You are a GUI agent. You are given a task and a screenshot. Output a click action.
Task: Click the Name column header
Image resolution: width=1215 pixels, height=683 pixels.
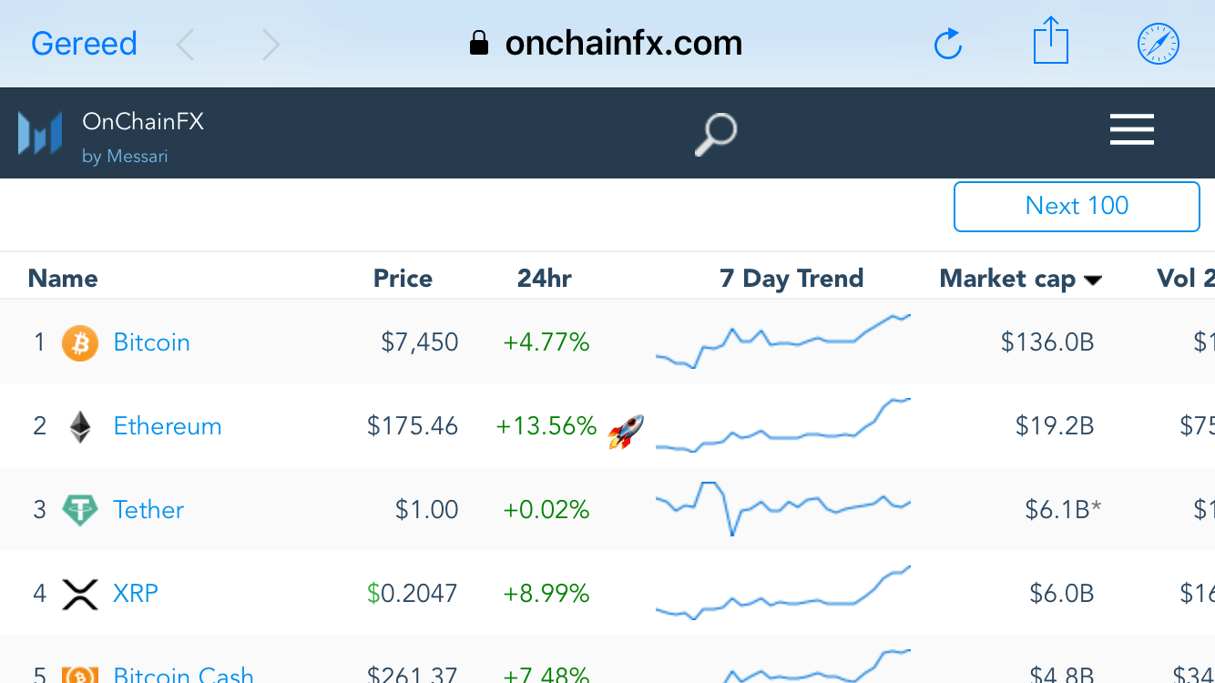coord(63,279)
